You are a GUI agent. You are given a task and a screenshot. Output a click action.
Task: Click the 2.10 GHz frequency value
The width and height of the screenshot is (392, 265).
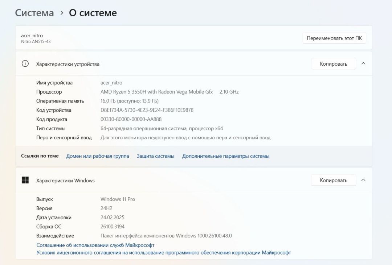click(x=229, y=92)
